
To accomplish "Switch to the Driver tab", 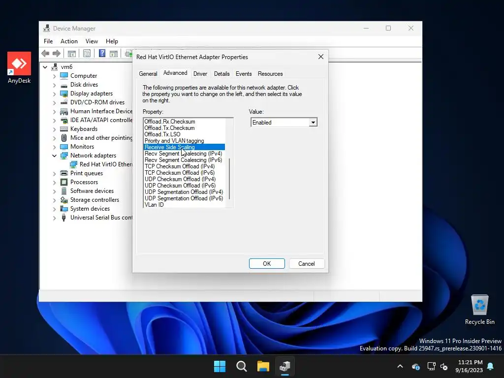I will tap(200, 74).
